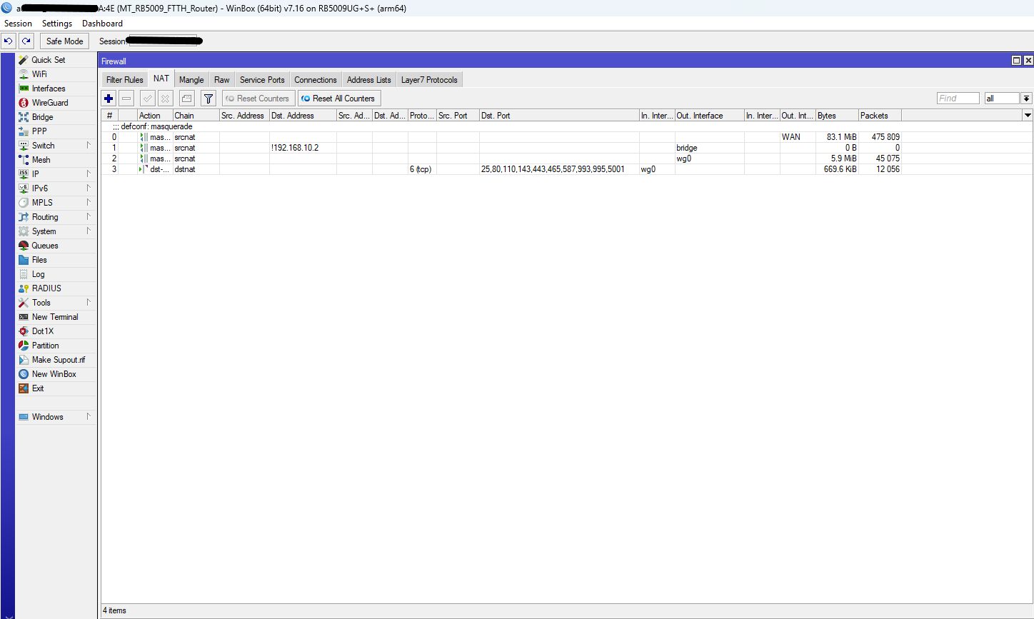Open the WiFi menu

(x=39, y=74)
